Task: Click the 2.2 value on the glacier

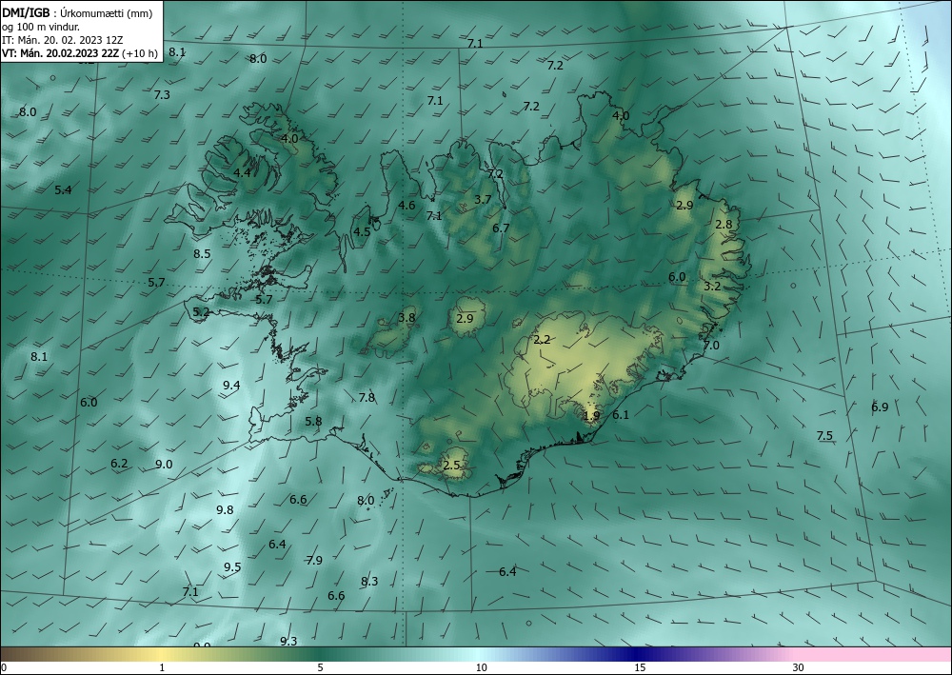Action: pos(542,340)
